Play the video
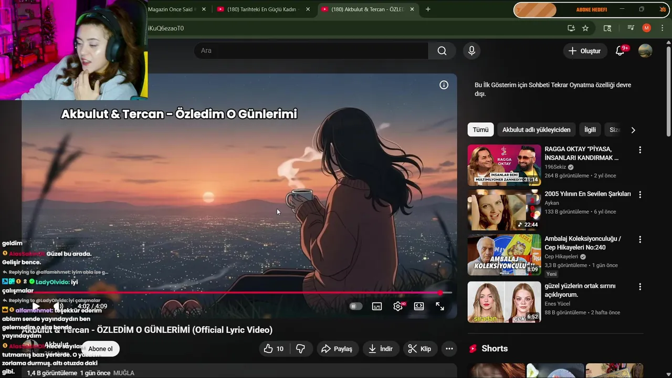Screen dimensions: 672x378 point(36,306)
